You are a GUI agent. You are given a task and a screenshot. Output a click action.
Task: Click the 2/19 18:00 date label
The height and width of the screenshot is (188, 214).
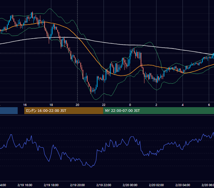coord(51,185)
